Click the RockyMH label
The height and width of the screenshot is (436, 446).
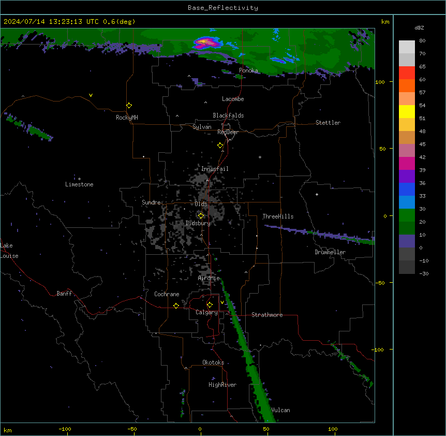(x=127, y=118)
